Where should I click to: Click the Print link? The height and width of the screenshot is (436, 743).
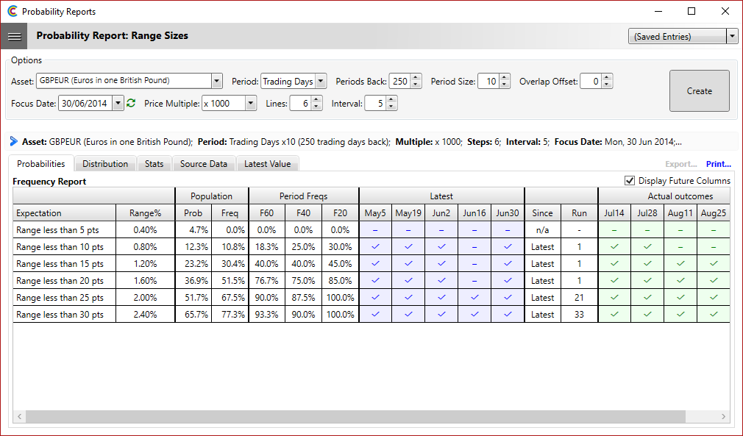click(x=718, y=163)
